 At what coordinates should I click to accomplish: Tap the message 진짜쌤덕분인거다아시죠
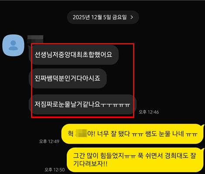tap(68, 78)
